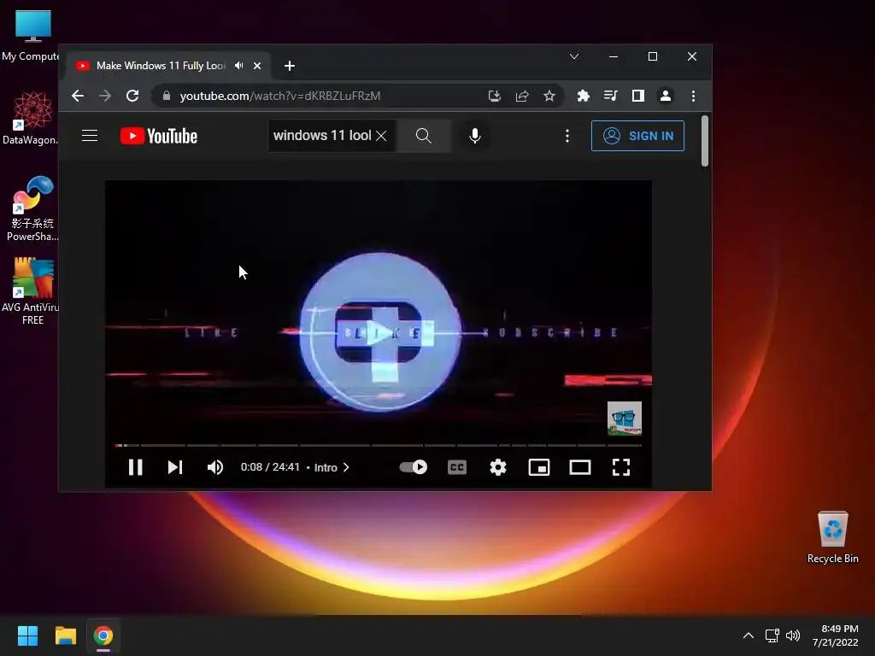The height and width of the screenshot is (656, 875).
Task: Open video settings gear
Action: point(498,467)
